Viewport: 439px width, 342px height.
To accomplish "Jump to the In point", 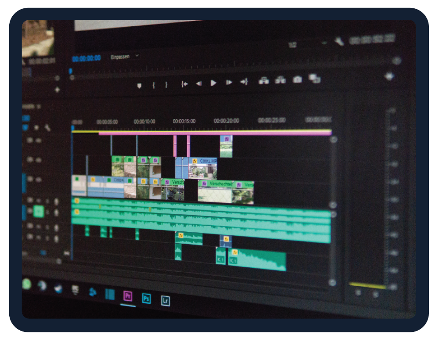I will click(x=184, y=83).
